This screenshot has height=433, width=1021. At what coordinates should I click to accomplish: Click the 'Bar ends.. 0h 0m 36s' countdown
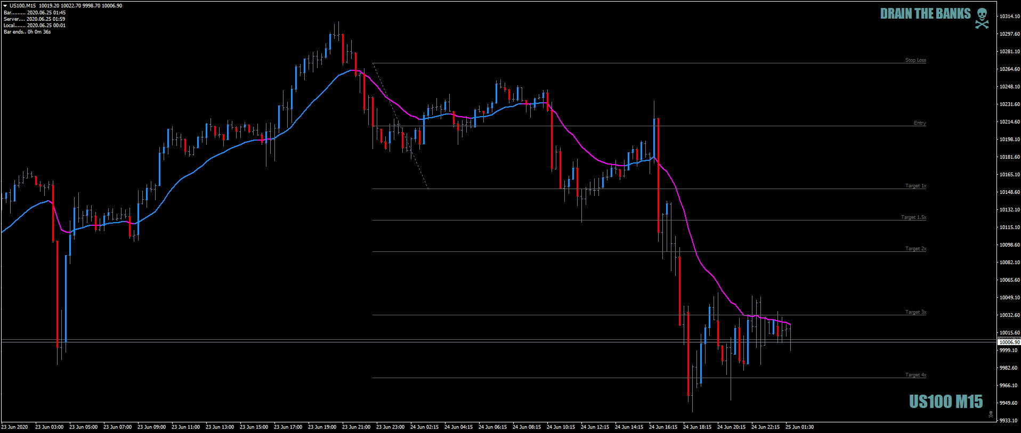[x=27, y=31]
